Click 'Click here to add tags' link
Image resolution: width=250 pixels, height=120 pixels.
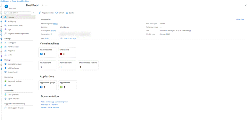(x=68, y=38)
